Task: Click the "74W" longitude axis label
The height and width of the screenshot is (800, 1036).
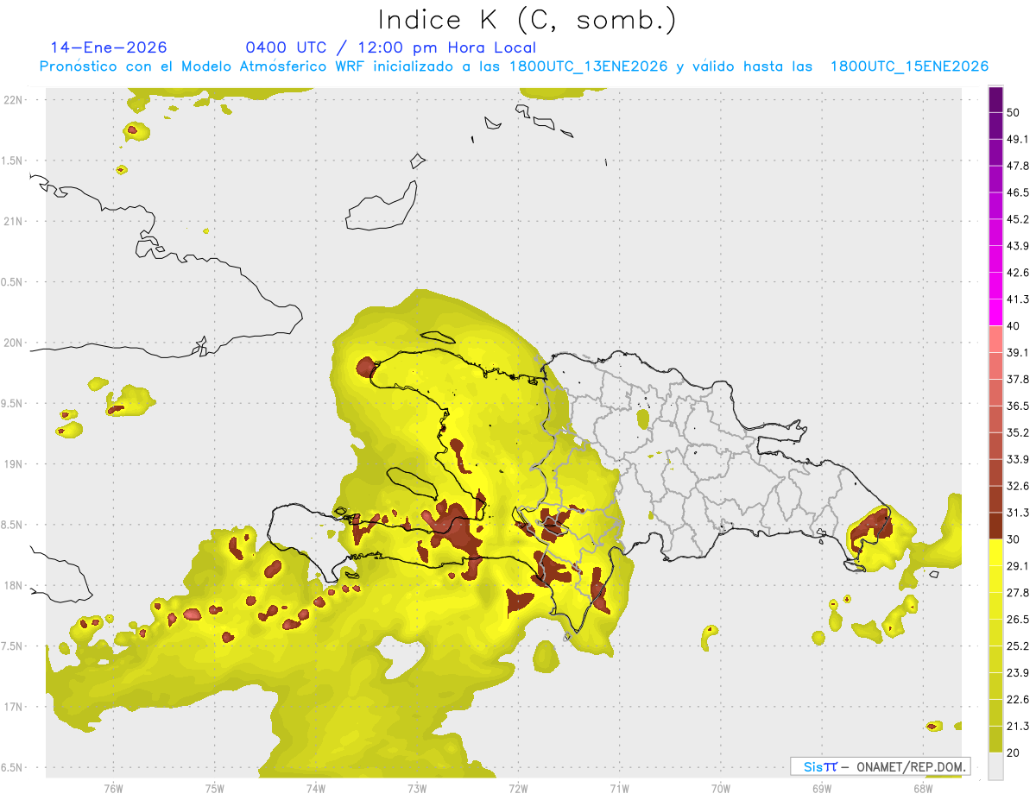Action: point(316,788)
